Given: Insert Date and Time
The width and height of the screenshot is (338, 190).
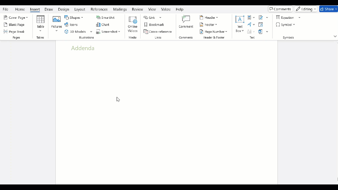Looking at the screenshot, I should [261, 25].
